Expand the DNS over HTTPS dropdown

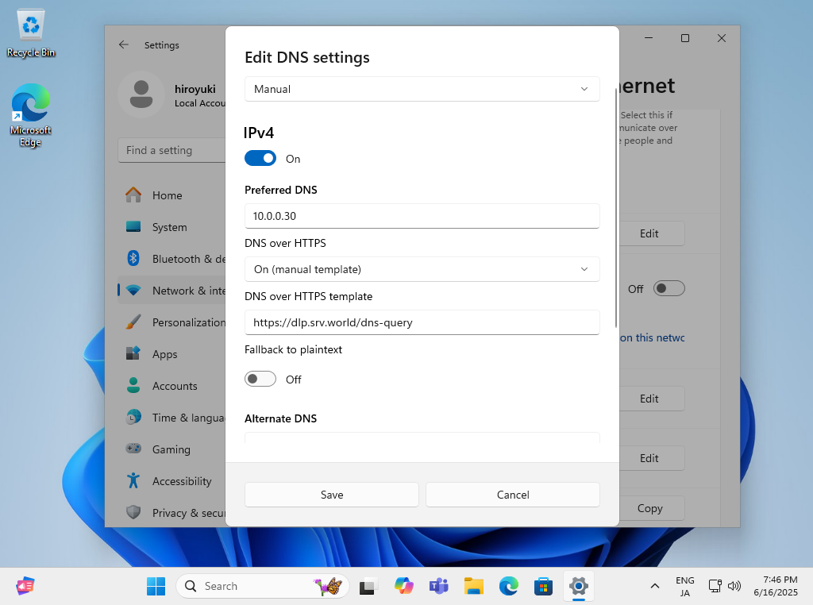coord(422,269)
